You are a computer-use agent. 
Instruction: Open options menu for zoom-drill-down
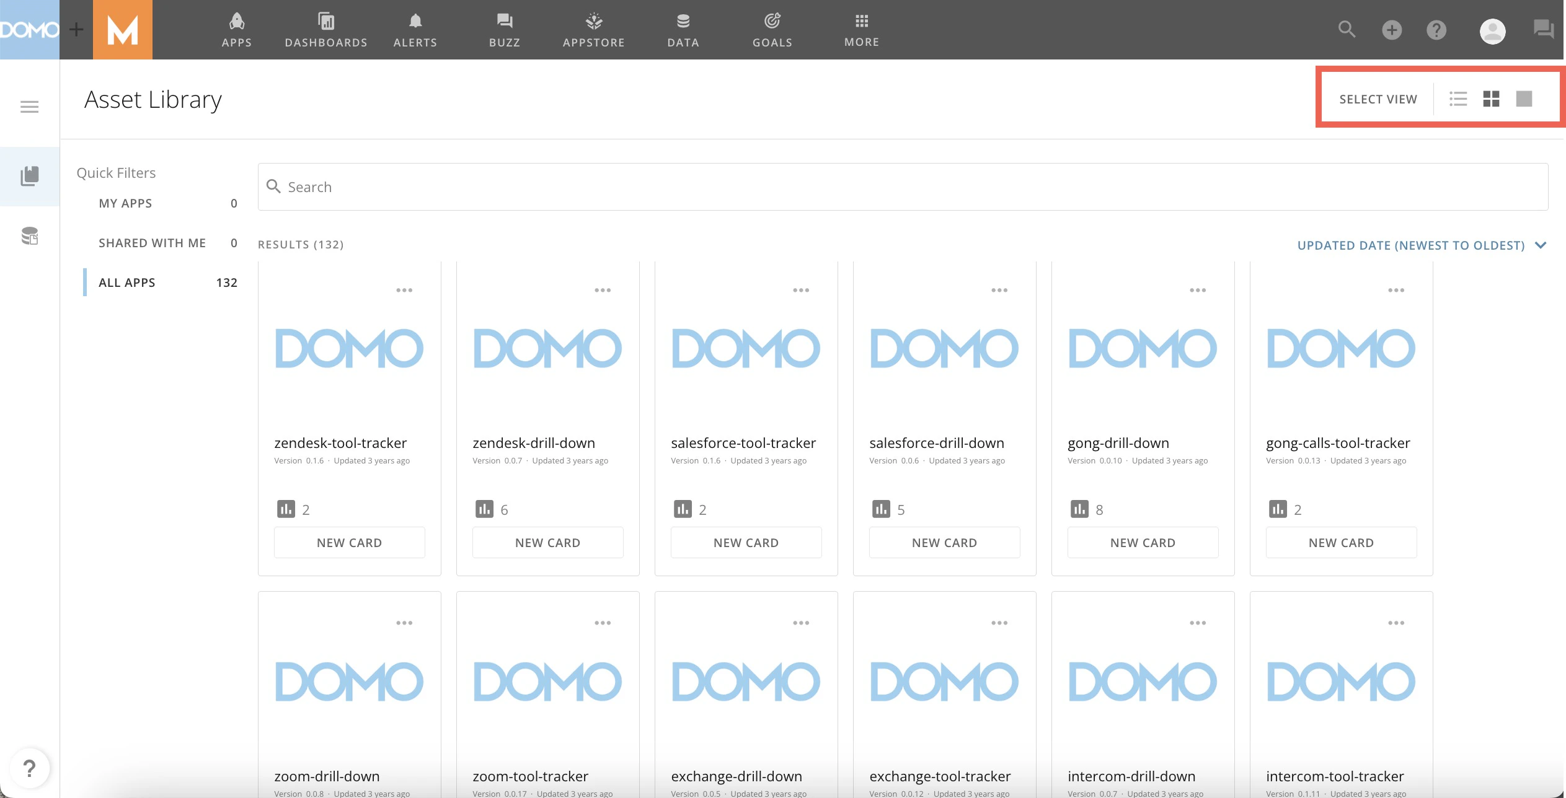[x=404, y=623]
